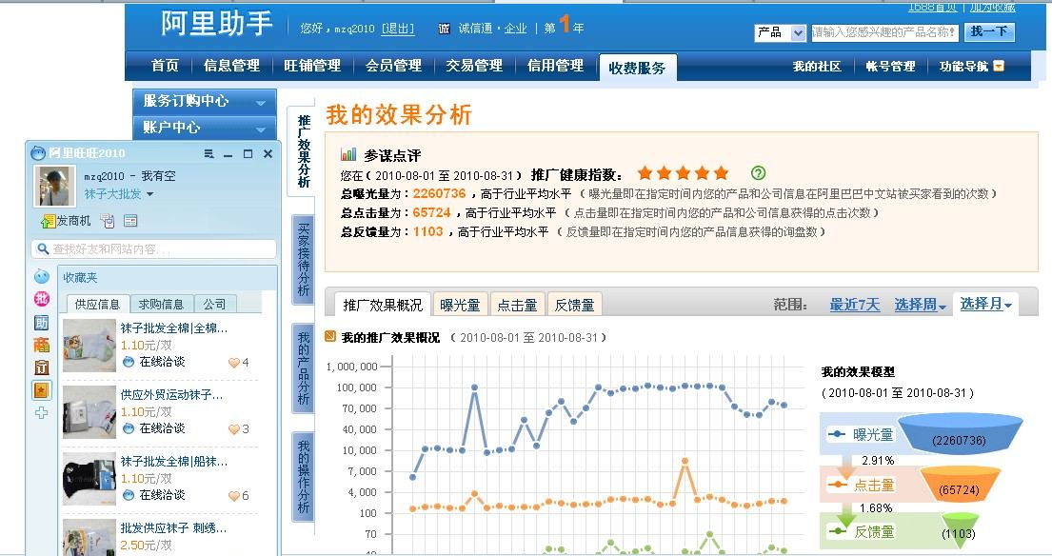Image resolution: width=1052 pixels, height=556 pixels.
Task: Open product link 批发供应袜子 刺绣
Action: tap(174, 527)
